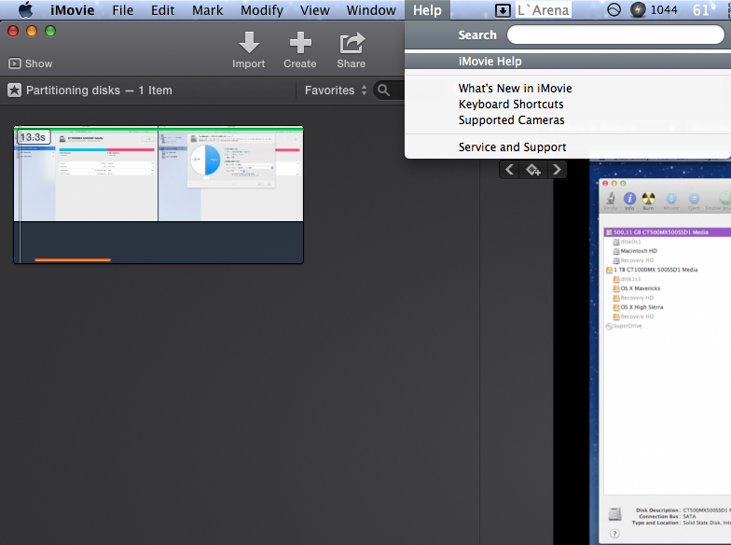Click the 13.3s duration label
The width and height of the screenshot is (731, 545).
click(x=34, y=137)
